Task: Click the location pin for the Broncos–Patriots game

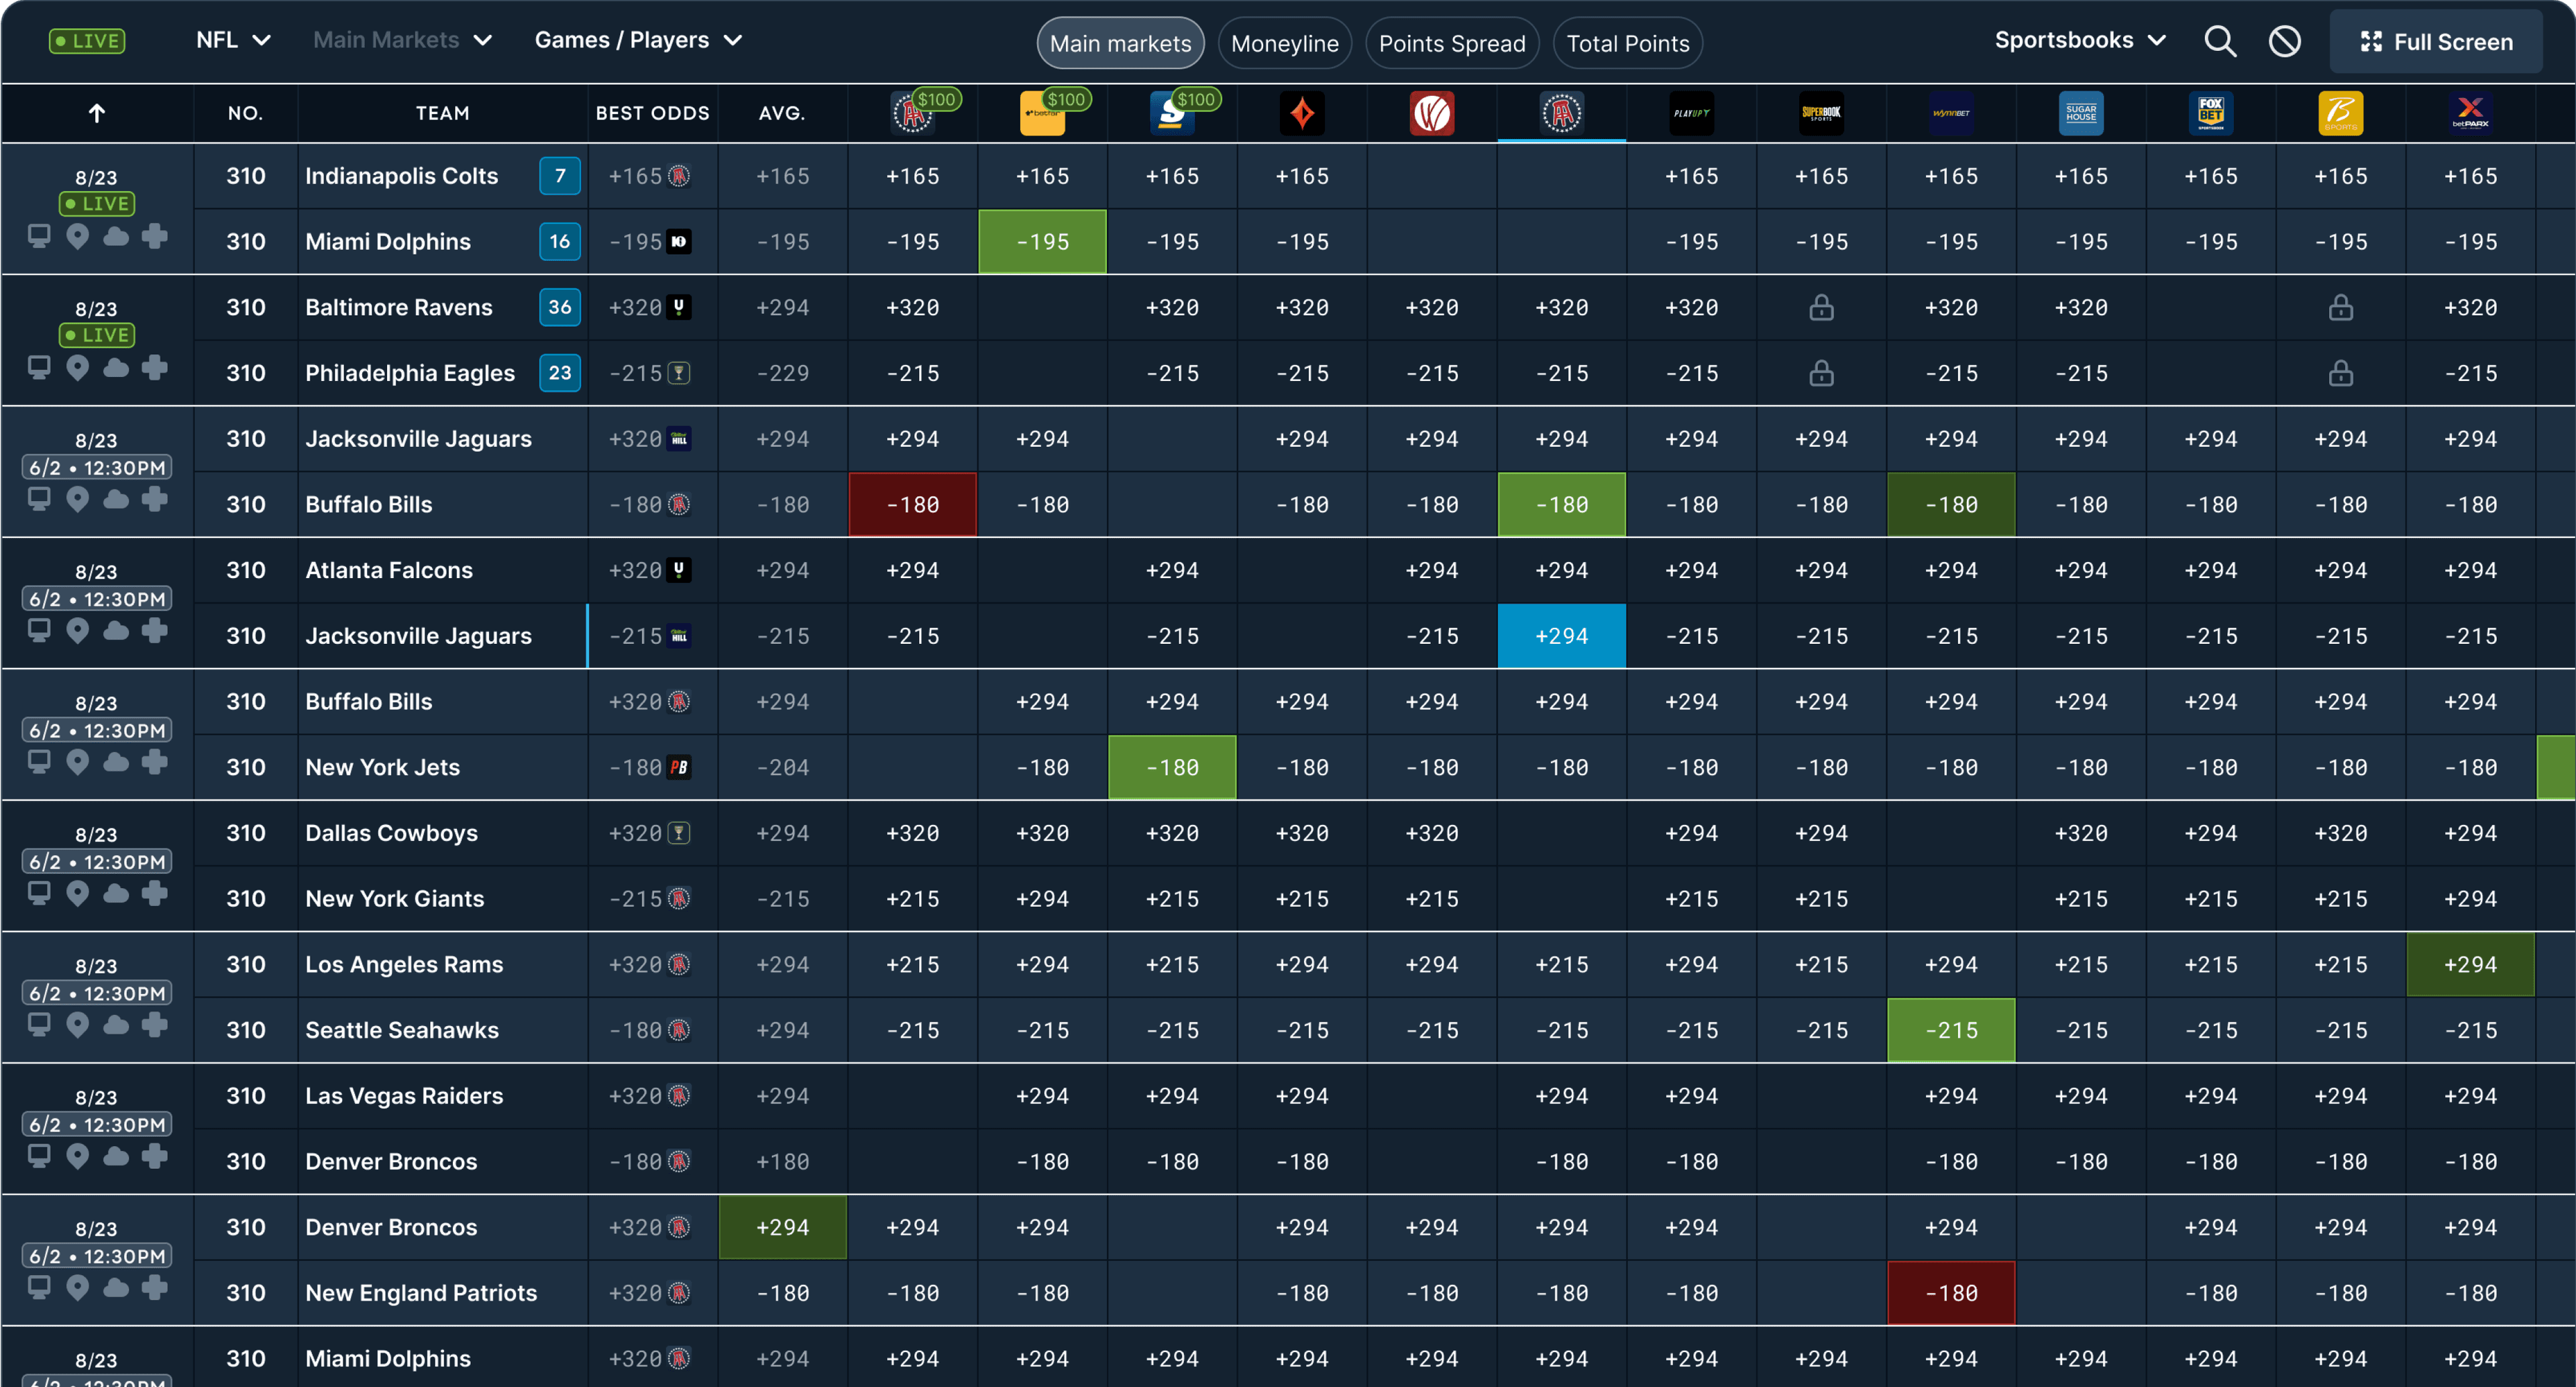Action: point(77,1287)
